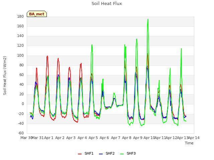Click the red SHF1 legend line swatch
Screen dimensions: 214x160
[80, 154]
